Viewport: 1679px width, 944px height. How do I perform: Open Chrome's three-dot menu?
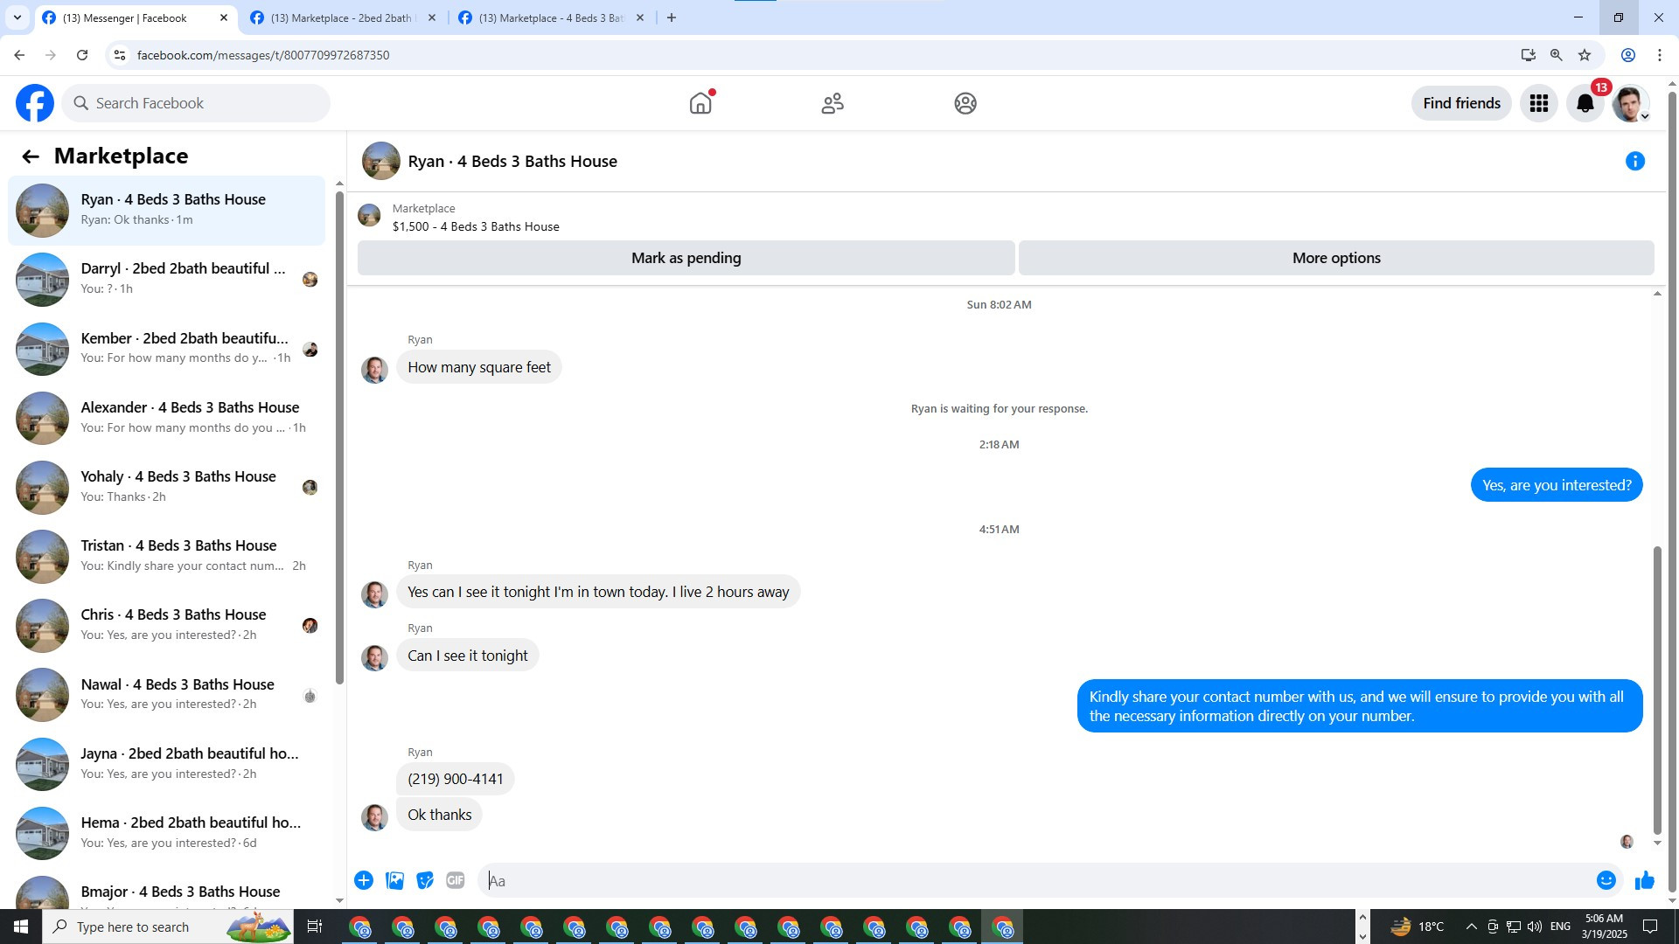1660,55
